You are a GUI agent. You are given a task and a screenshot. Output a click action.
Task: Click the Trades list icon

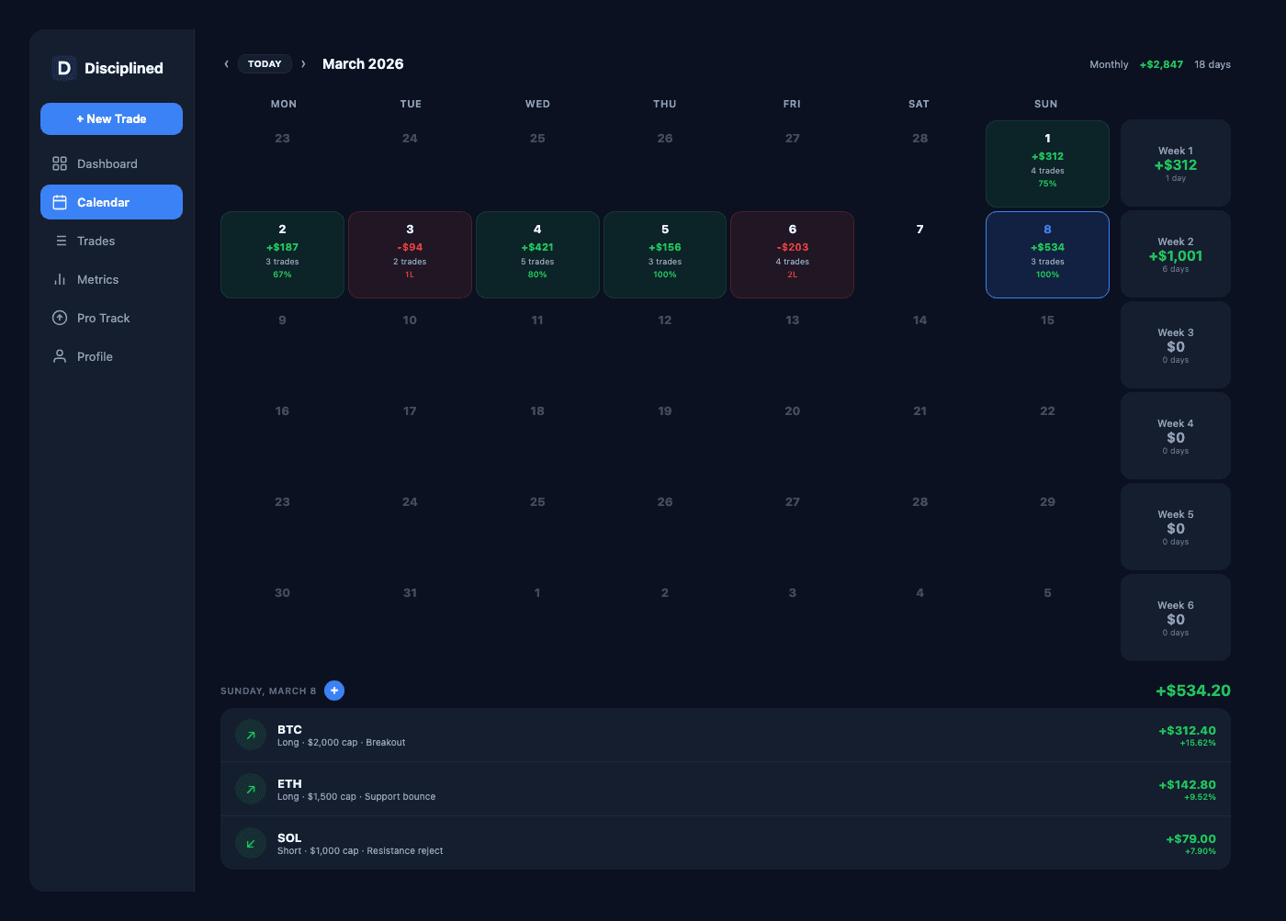61,241
